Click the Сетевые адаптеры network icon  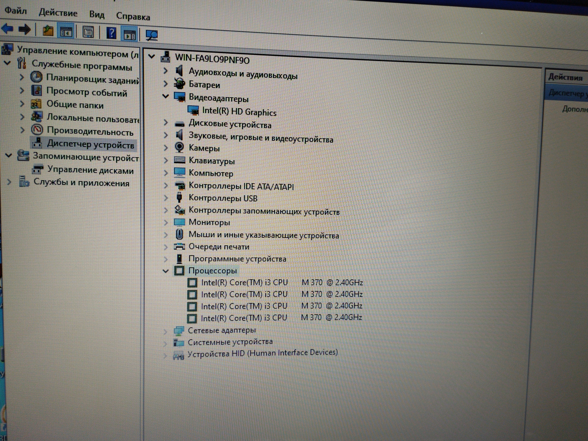[179, 330]
